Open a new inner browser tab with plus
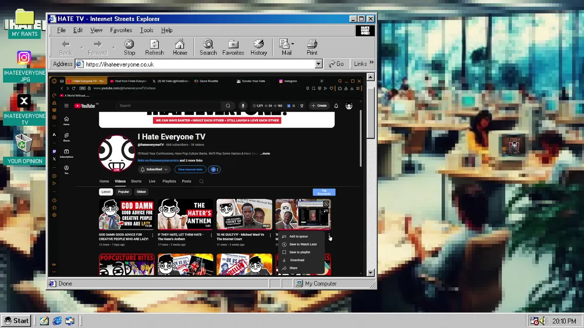 322,81
